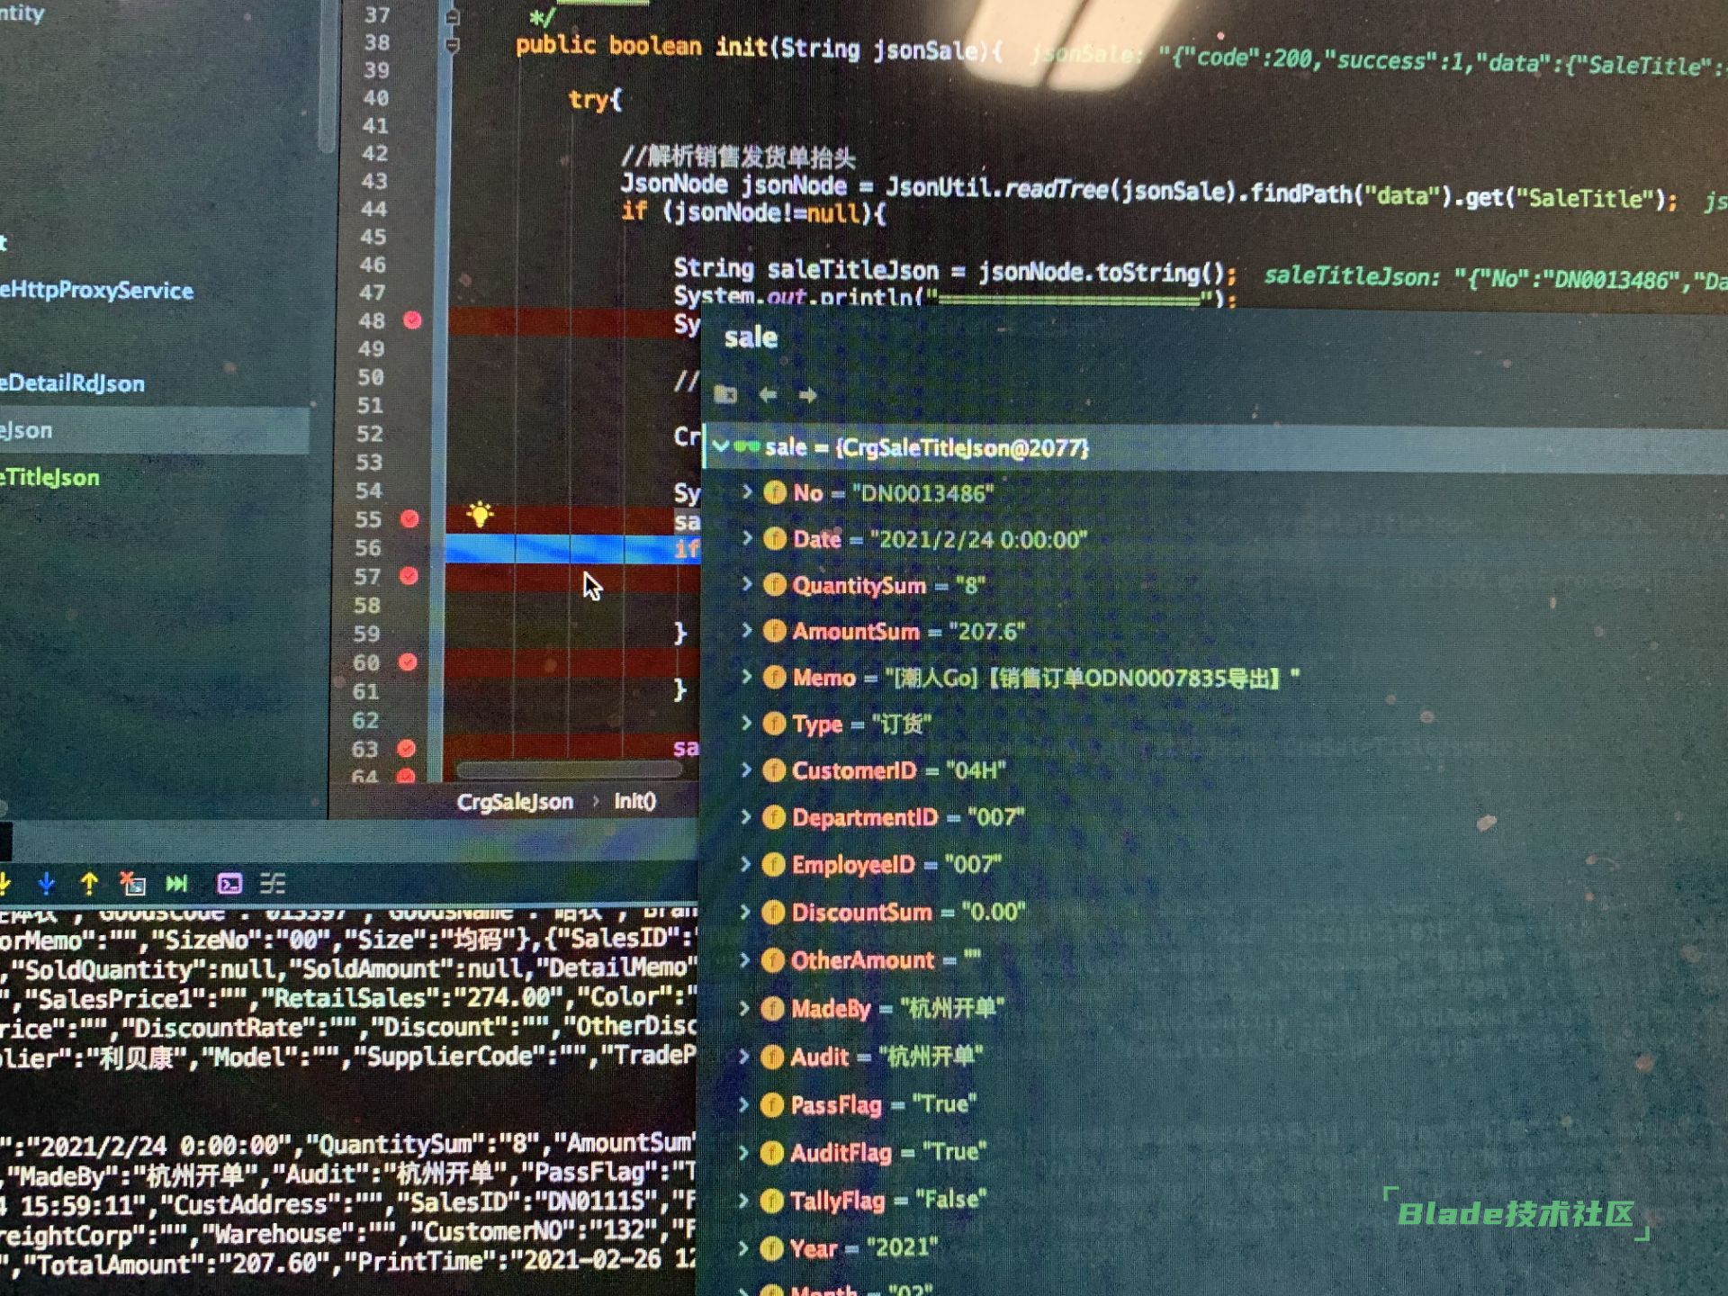
Task: Toggle the breakpoint on line 64
Action: 406,775
